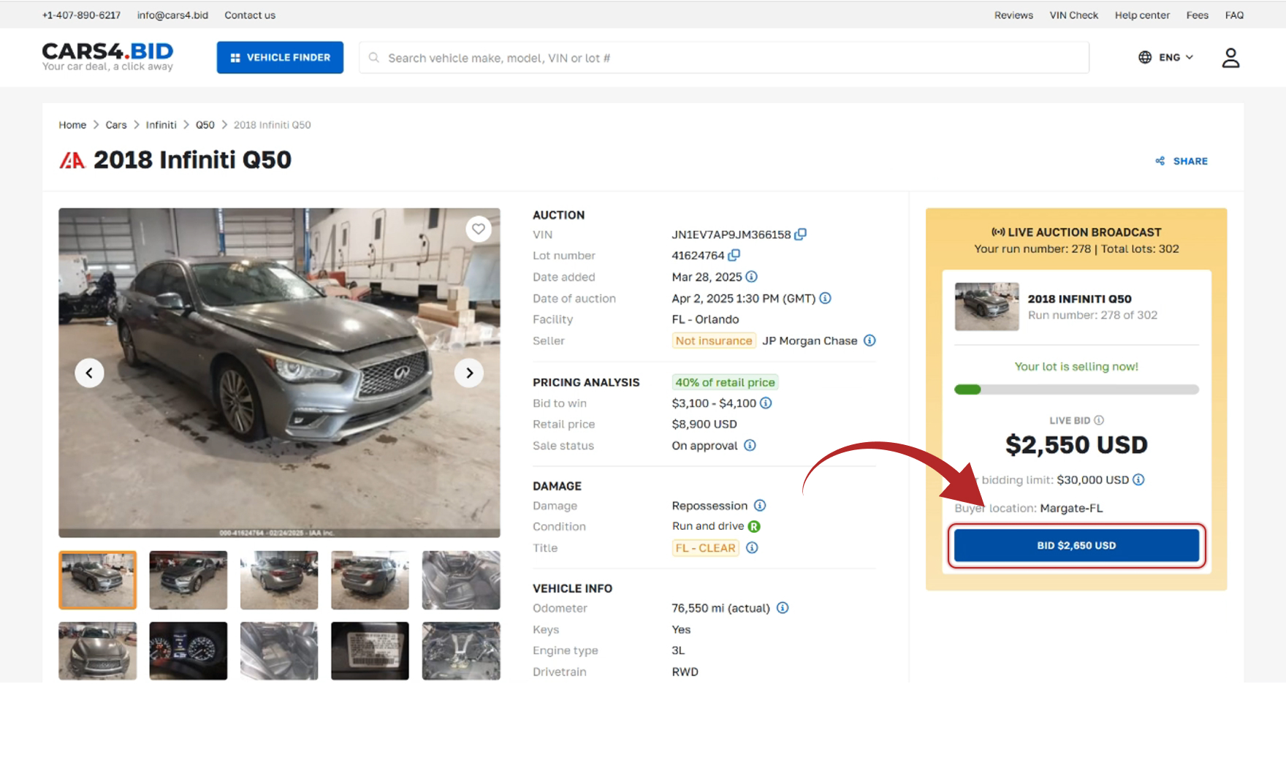The width and height of the screenshot is (1286, 760).
Task: Open VIN Check from top bar
Action: (x=1073, y=15)
